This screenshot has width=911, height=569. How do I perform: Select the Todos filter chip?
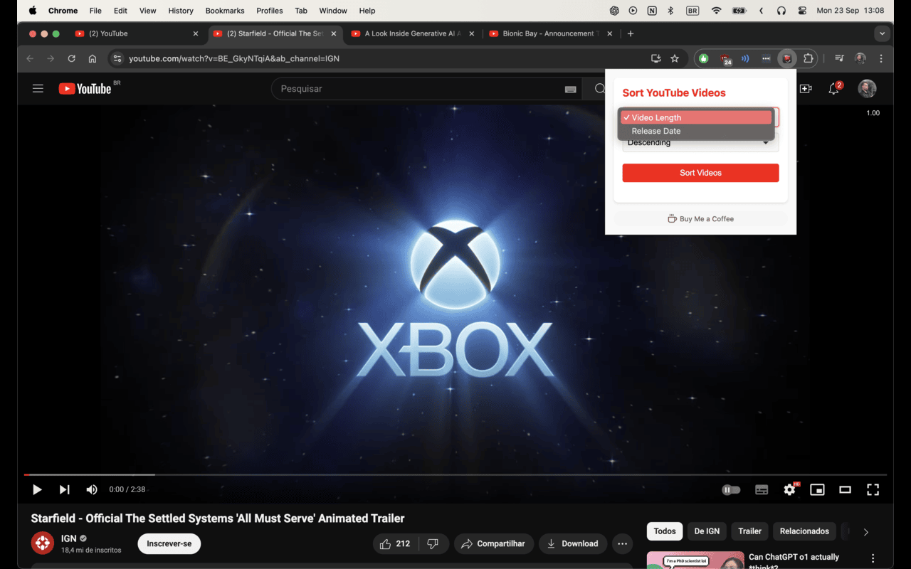pos(665,531)
